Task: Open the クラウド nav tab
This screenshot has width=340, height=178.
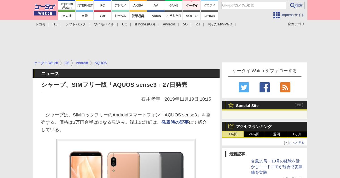Action: point(210,5)
